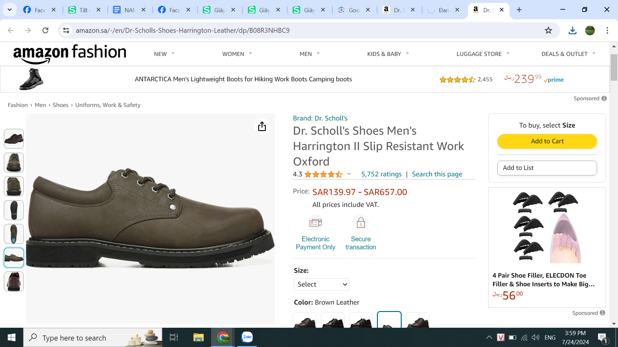Open Chrome downloads icon

coord(572,30)
